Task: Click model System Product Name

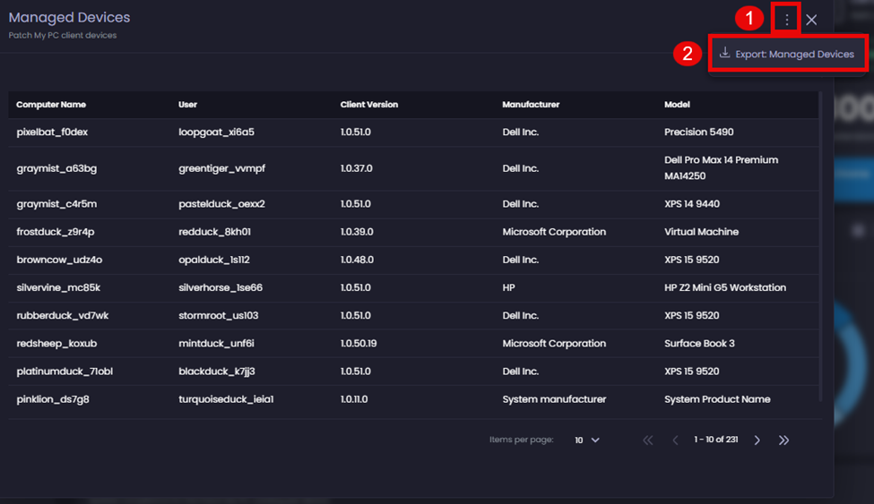Action: [717, 398]
